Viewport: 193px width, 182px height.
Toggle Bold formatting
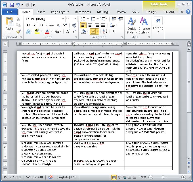[28, 25]
